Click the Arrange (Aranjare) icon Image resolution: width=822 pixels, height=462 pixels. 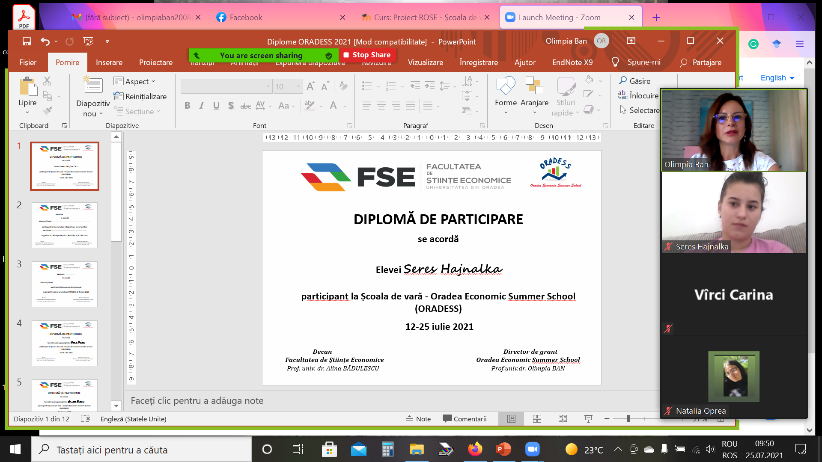pyautogui.click(x=534, y=86)
